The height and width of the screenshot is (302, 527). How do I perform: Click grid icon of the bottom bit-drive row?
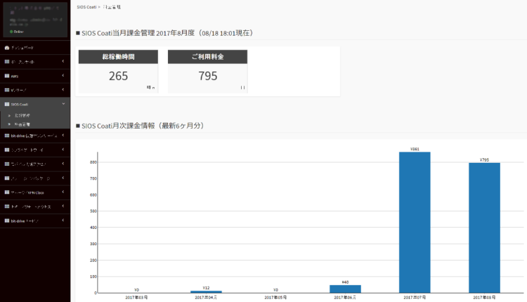pos(7,221)
